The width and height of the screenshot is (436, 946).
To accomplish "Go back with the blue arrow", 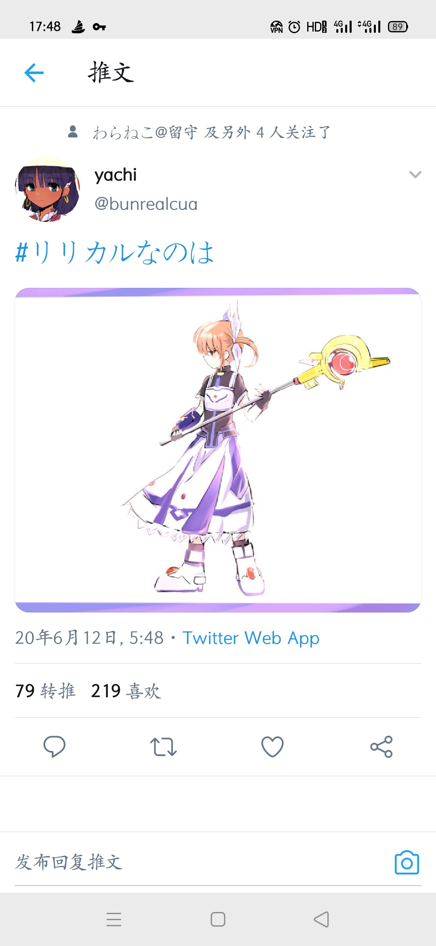I will [x=34, y=73].
